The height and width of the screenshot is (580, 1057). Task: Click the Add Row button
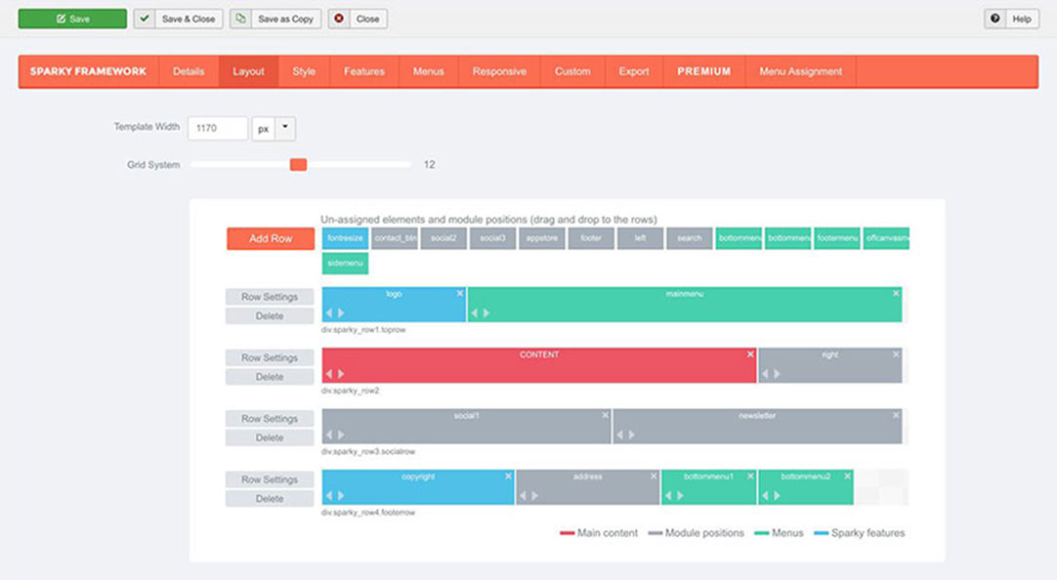(x=271, y=238)
